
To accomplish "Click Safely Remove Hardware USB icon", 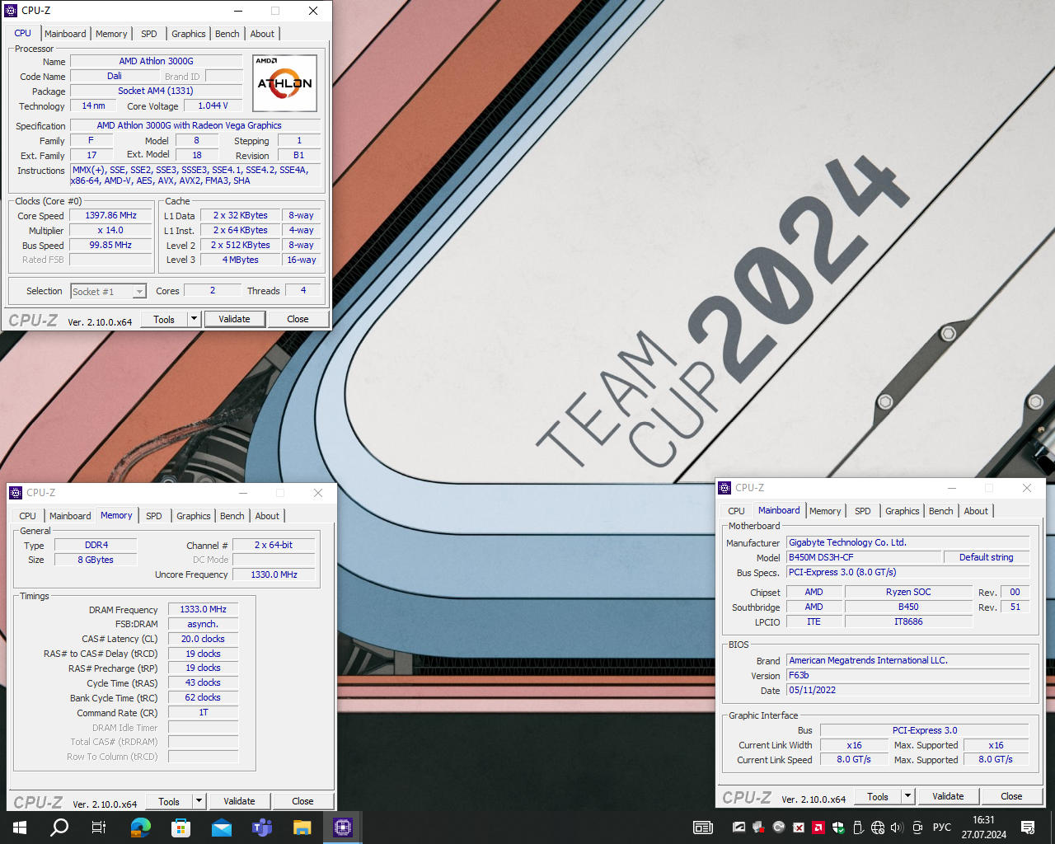I will 858,828.
